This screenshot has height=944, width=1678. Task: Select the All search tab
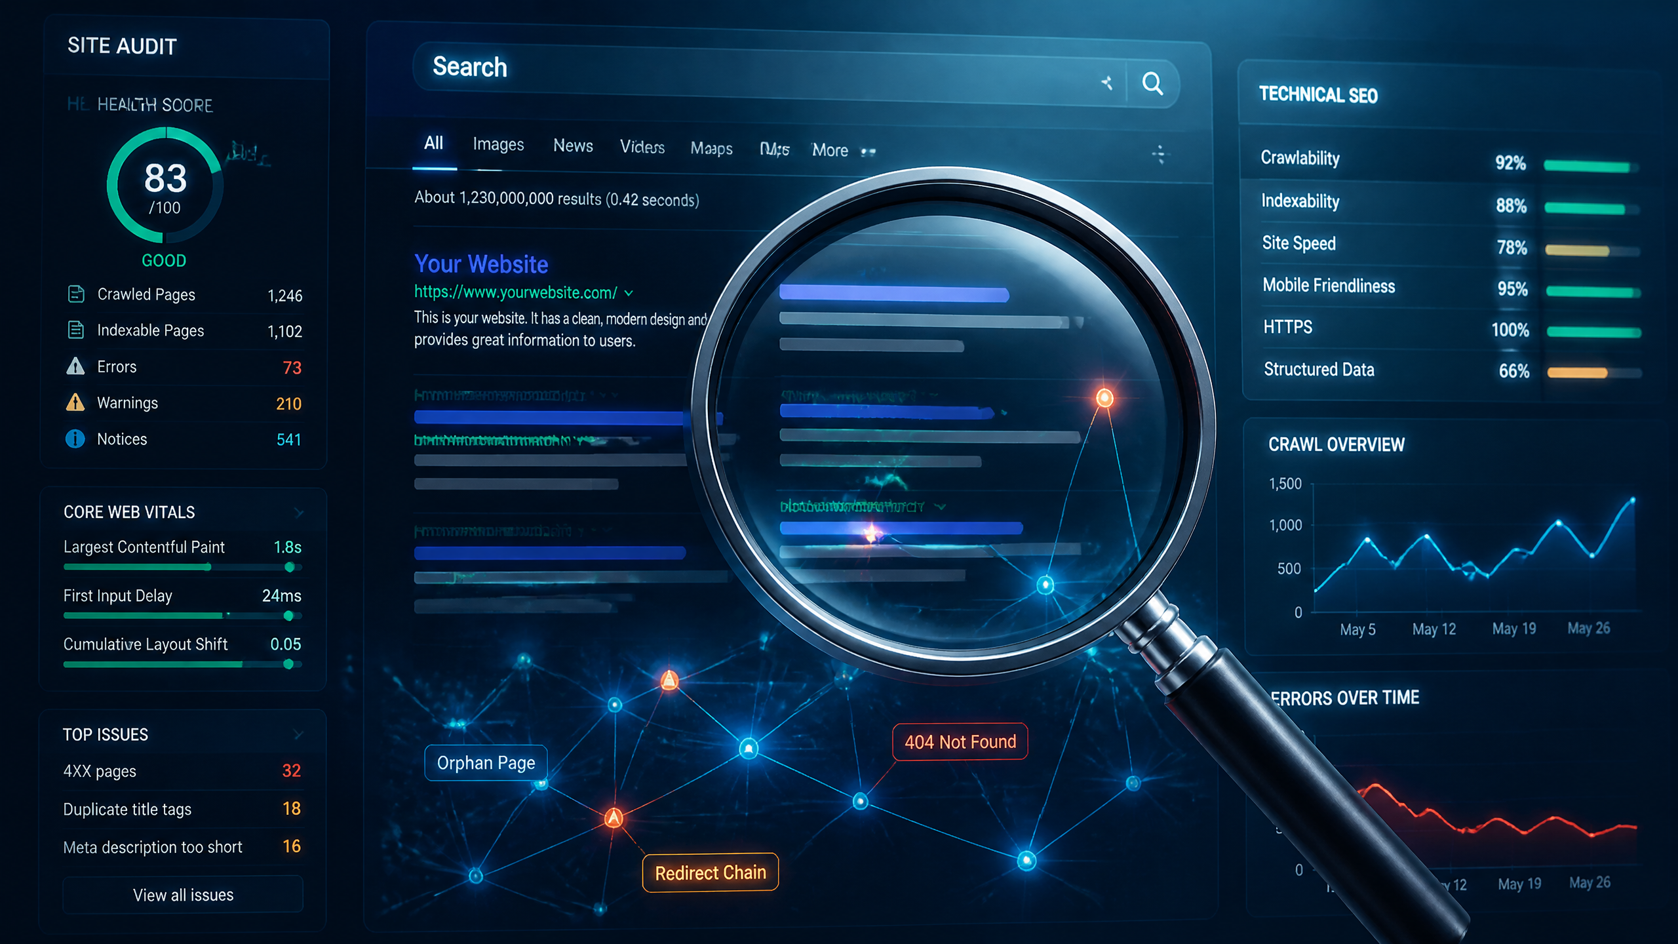(x=433, y=143)
